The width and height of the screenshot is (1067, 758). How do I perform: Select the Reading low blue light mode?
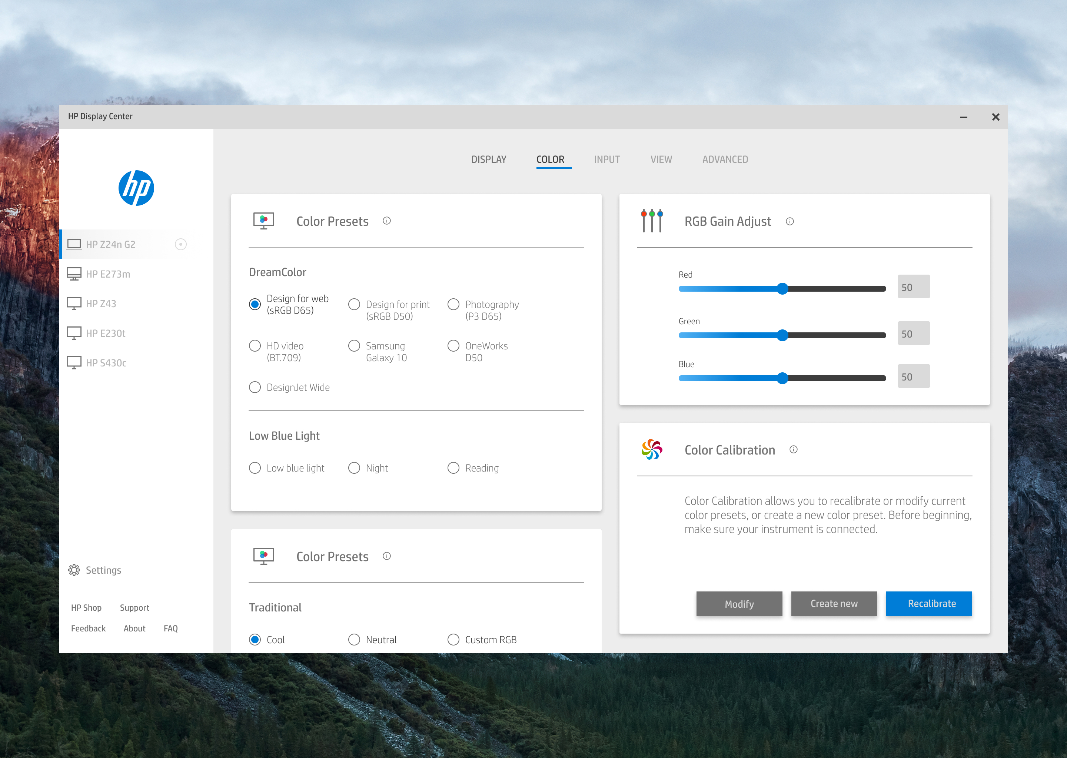click(453, 468)
